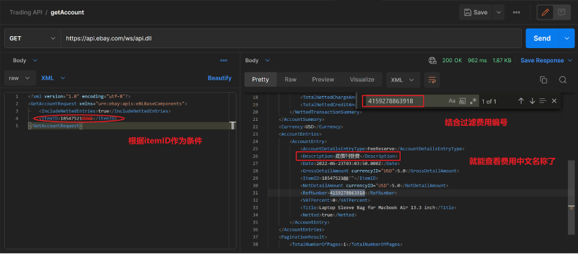Toggle regular expression search option

point(474,101)
